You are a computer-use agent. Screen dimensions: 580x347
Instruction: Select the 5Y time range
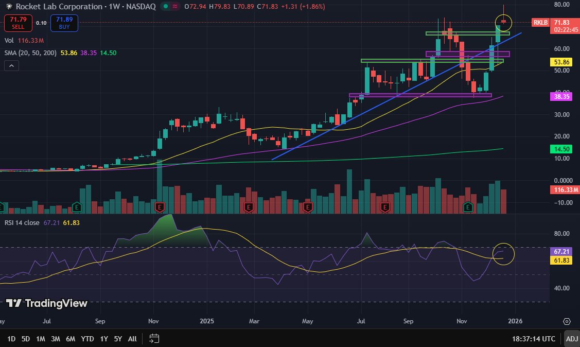coord(118,338)
